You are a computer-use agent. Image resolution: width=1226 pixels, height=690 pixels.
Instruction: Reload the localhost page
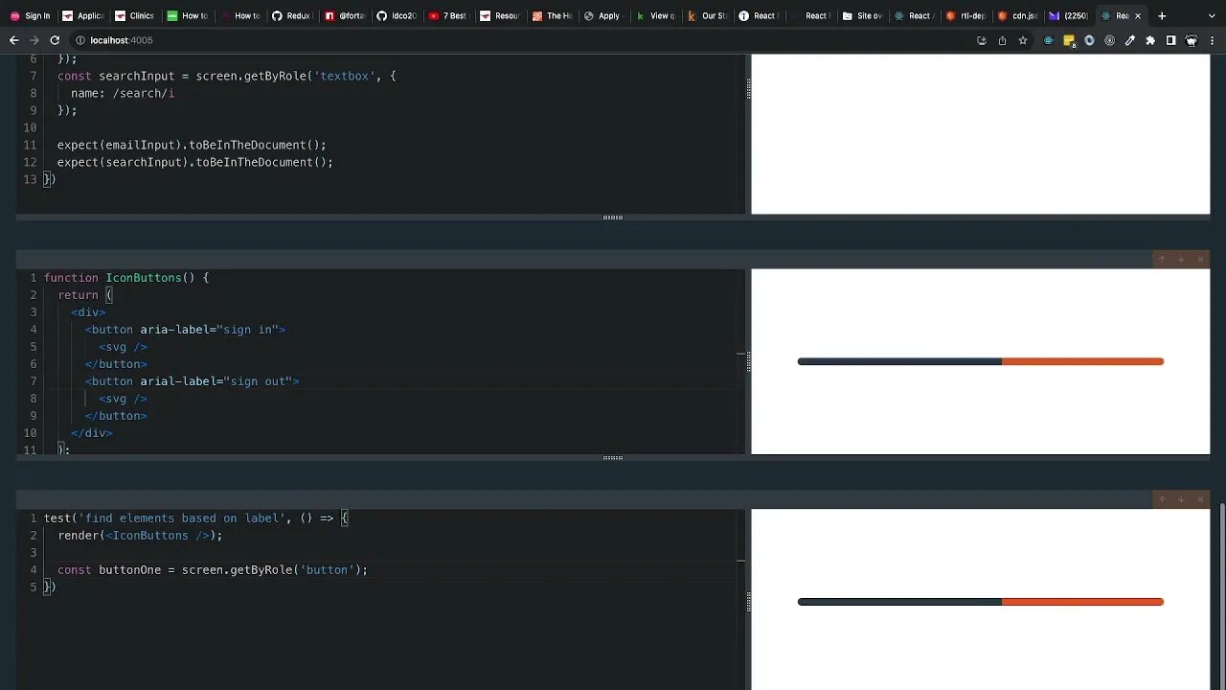(55, 40)
